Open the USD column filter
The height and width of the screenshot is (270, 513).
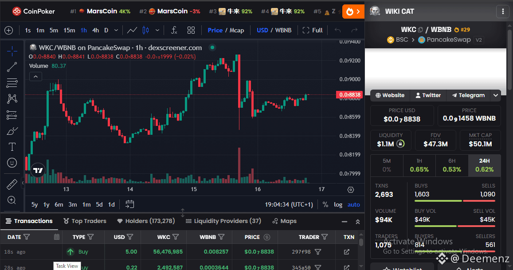click(130, 237)
